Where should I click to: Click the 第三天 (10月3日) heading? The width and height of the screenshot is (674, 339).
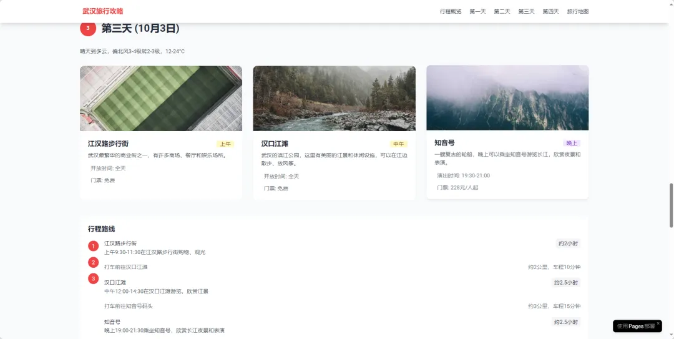pos(140,28)
